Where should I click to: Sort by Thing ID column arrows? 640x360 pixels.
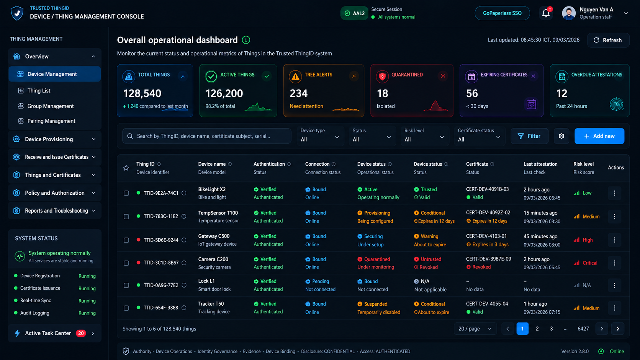159,164
